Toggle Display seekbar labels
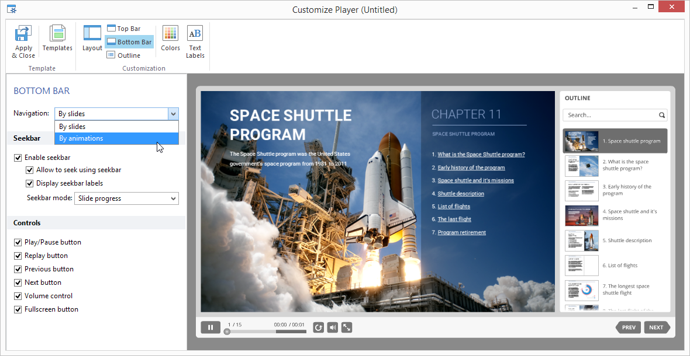690x356 pixels. click(x=29, y=183)
